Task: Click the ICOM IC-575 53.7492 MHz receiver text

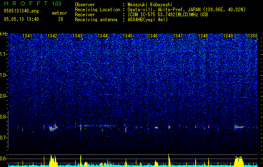Action: [168, 15]
